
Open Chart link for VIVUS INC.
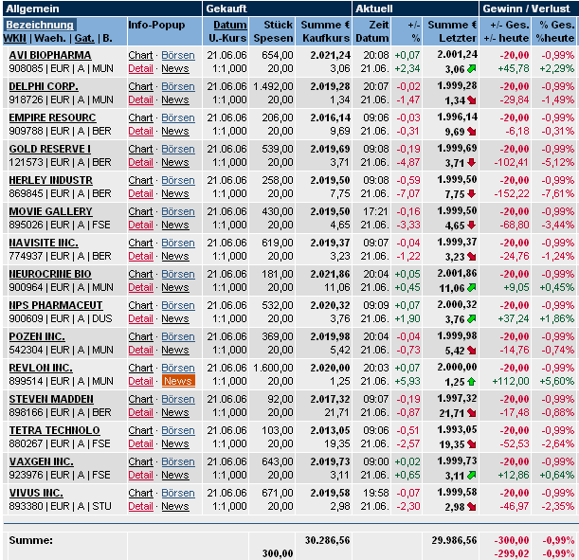click(x=140, y=493)
